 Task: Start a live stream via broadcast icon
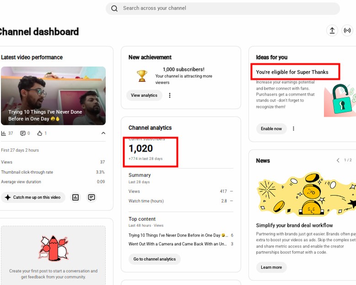click(347, 30)
